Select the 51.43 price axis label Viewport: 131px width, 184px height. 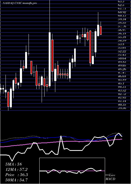[x=122, y=55]
